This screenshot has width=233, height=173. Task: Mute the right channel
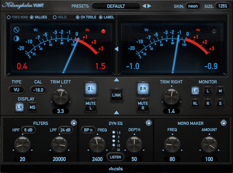click(x=143, y=105)
